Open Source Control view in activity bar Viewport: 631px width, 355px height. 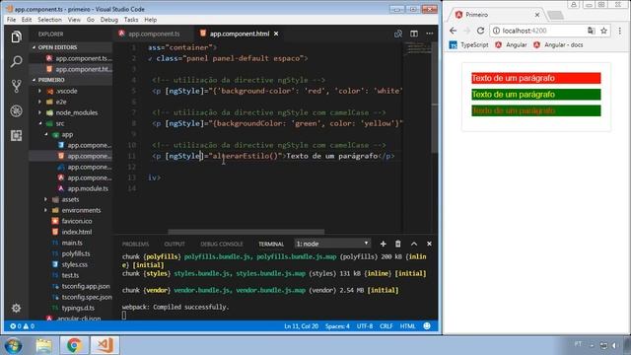(16, 86)
